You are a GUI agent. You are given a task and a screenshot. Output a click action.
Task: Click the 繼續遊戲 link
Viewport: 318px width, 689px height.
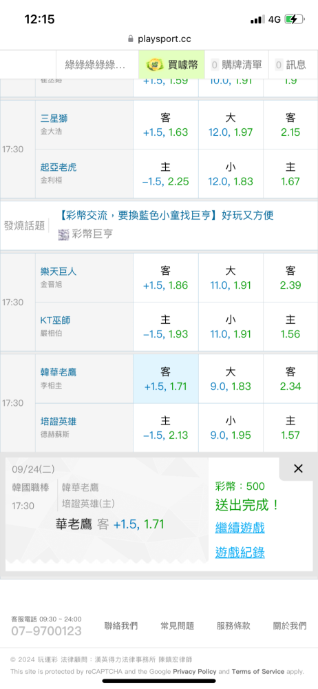(x=240, y=528)
